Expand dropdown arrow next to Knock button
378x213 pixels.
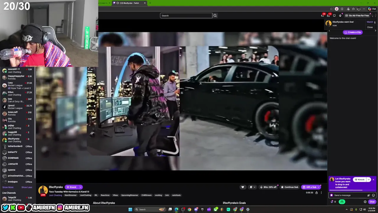pyautogui.click(x=80, y=187)
